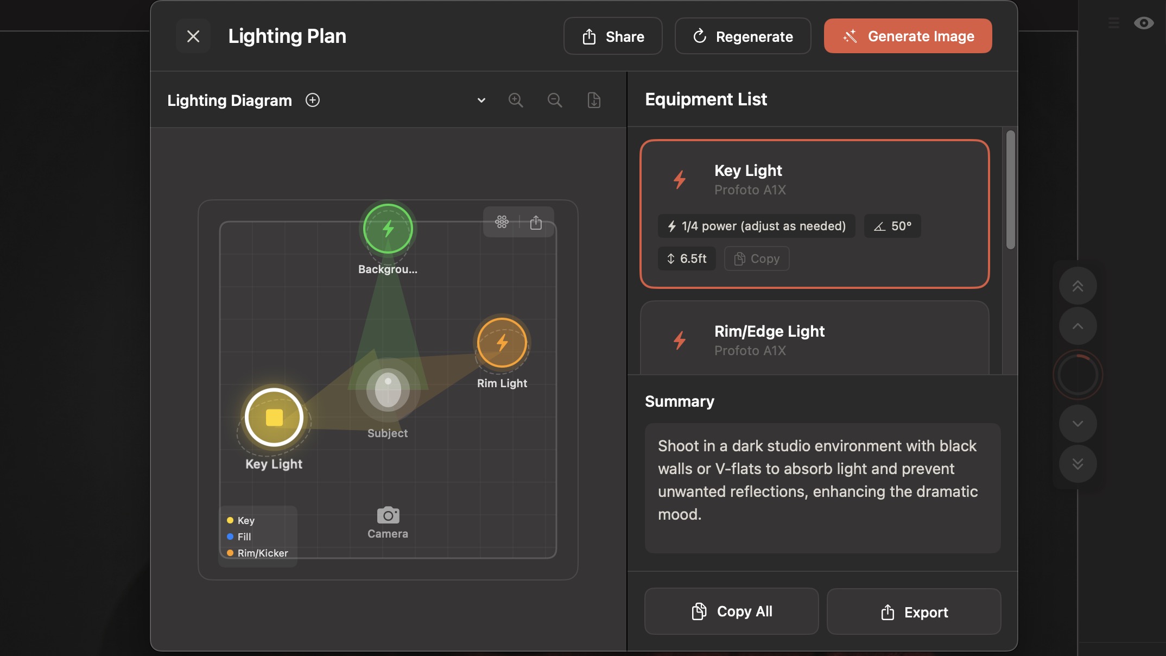Click the Copy All button
Viewport: 1166px width, 656px height.
pos(731,611)
